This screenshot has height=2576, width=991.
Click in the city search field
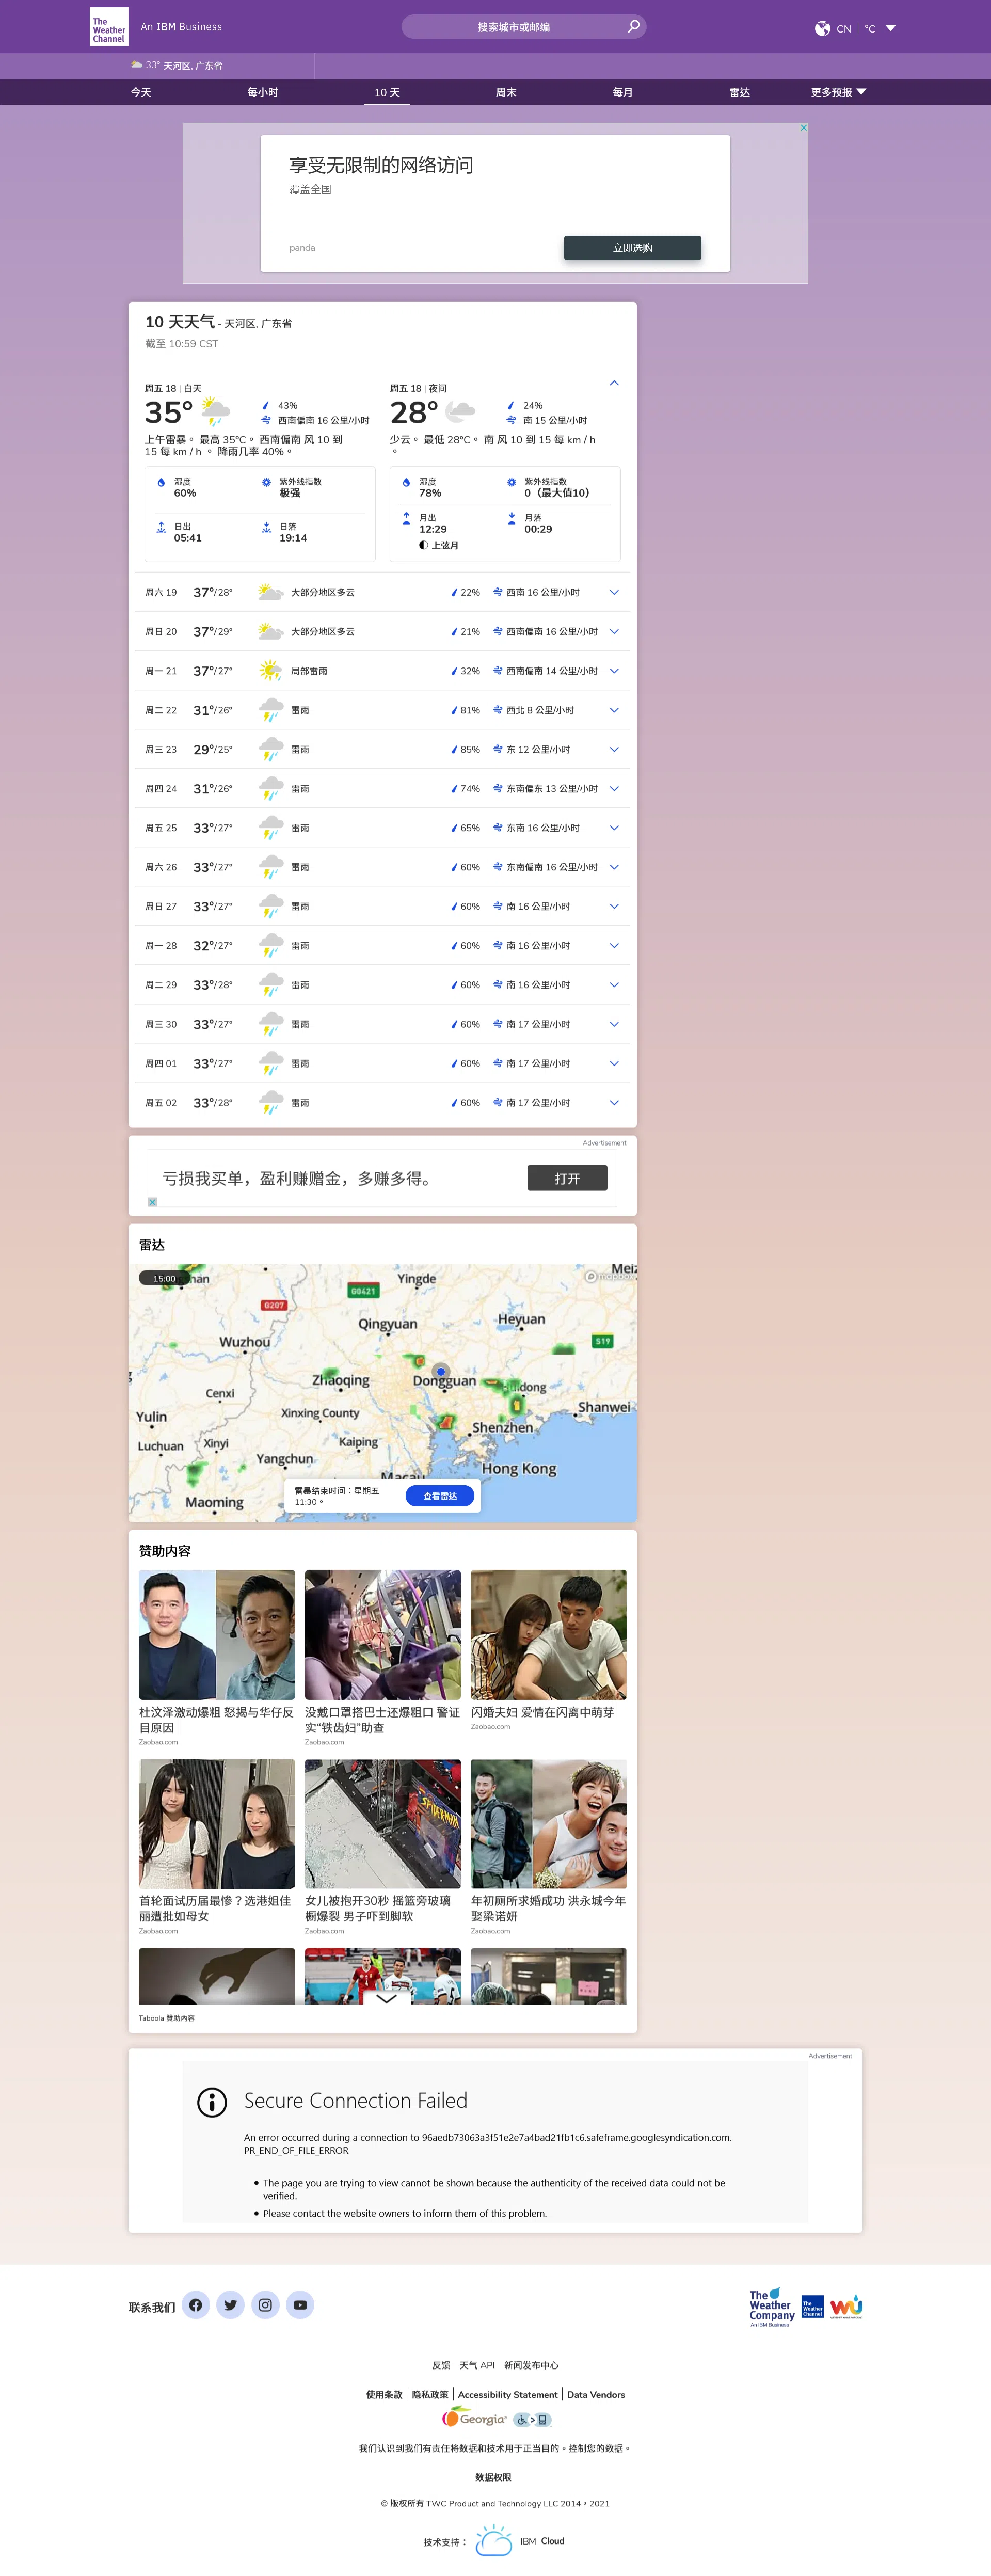pos(513,27)
